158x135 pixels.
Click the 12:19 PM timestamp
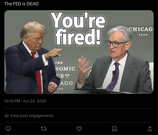tap(12, 101)
